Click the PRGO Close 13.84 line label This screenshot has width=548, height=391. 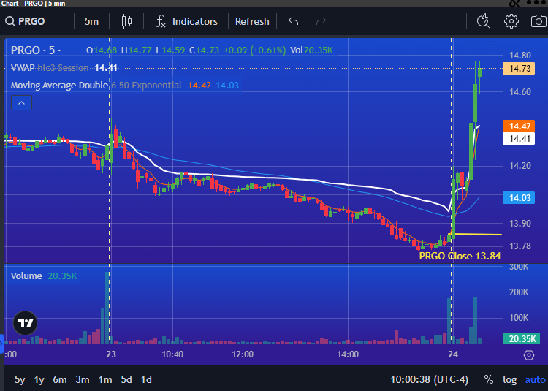pos(460,256)
